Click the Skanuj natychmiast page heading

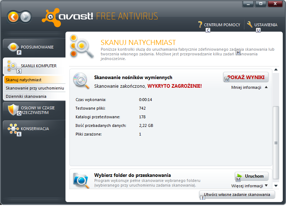point(138,42)
